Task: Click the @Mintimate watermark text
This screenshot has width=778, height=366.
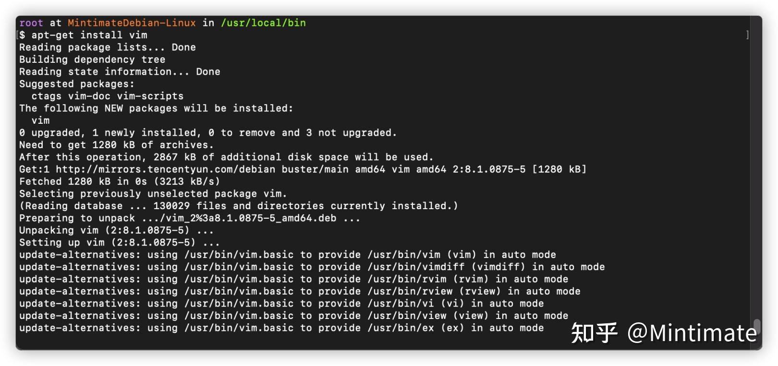Action: (x=692, y=332)
